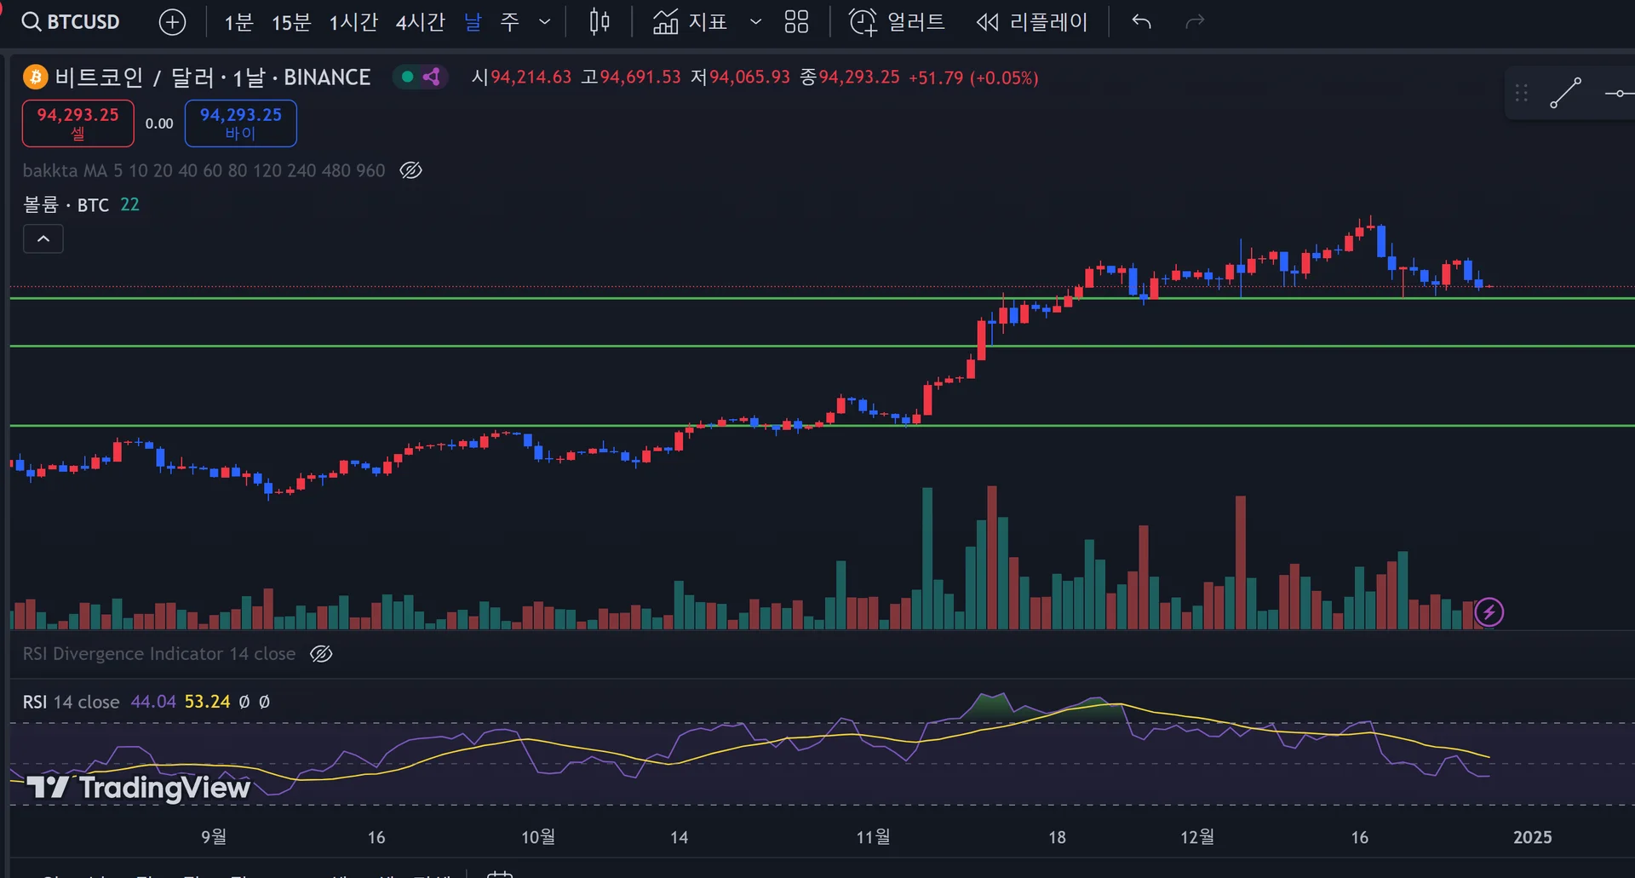The height and width of the screenshot is (878, 1635).
Task: Click the 12월 label on the time axis
Action: [1197, 837]
